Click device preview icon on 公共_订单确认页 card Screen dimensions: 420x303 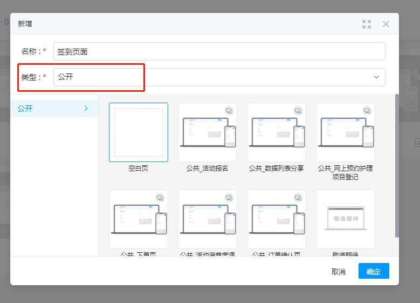click(298, 198)
